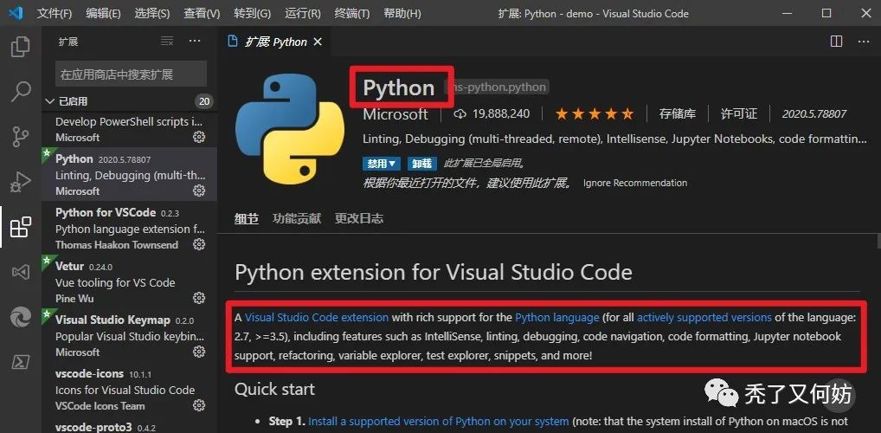Image resolution: width=881 pixels, height=433 pixels.
Task: Click the editor vertical scrollbar
Action: tap(878, 242)
